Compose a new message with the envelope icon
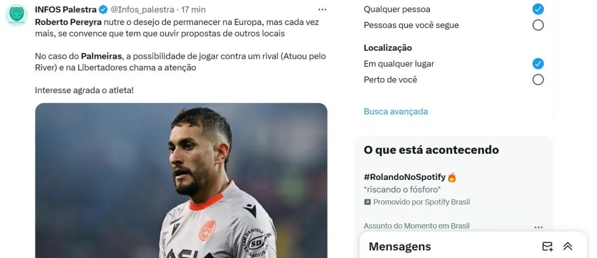 click(x=547, y=246)
